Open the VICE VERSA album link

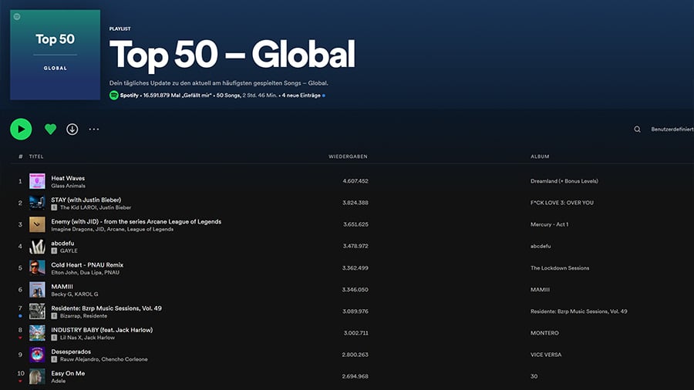coord(546,355)
